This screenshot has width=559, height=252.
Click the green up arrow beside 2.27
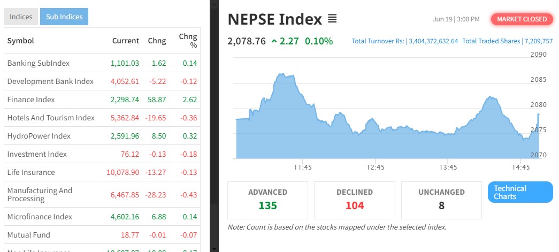point(274,41)
